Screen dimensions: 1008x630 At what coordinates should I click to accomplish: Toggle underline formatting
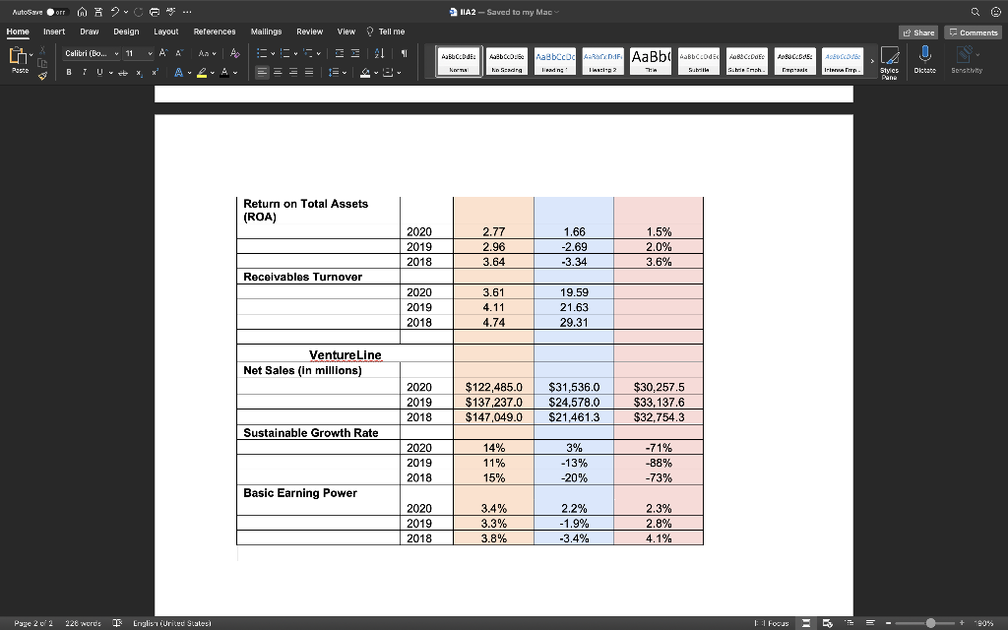99,73
